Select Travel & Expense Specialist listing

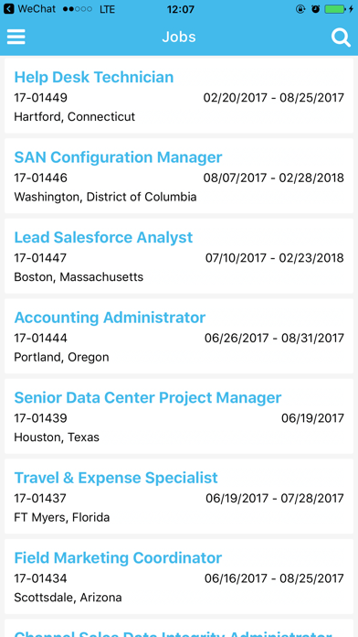coord(179,496)
